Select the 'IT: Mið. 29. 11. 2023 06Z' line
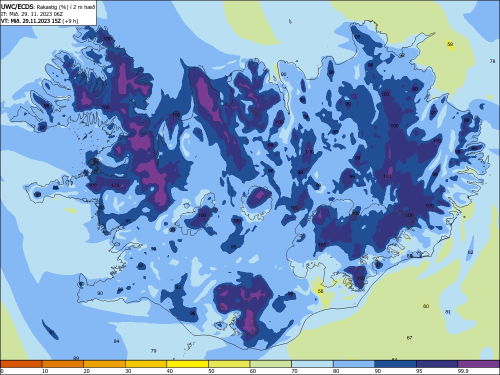This screenshot has height=375, width=500. coord(32,14)
